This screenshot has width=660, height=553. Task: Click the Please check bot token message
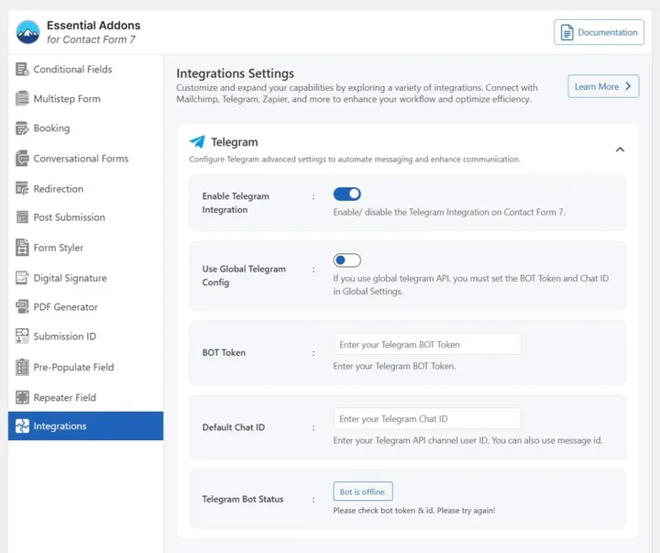414,511
